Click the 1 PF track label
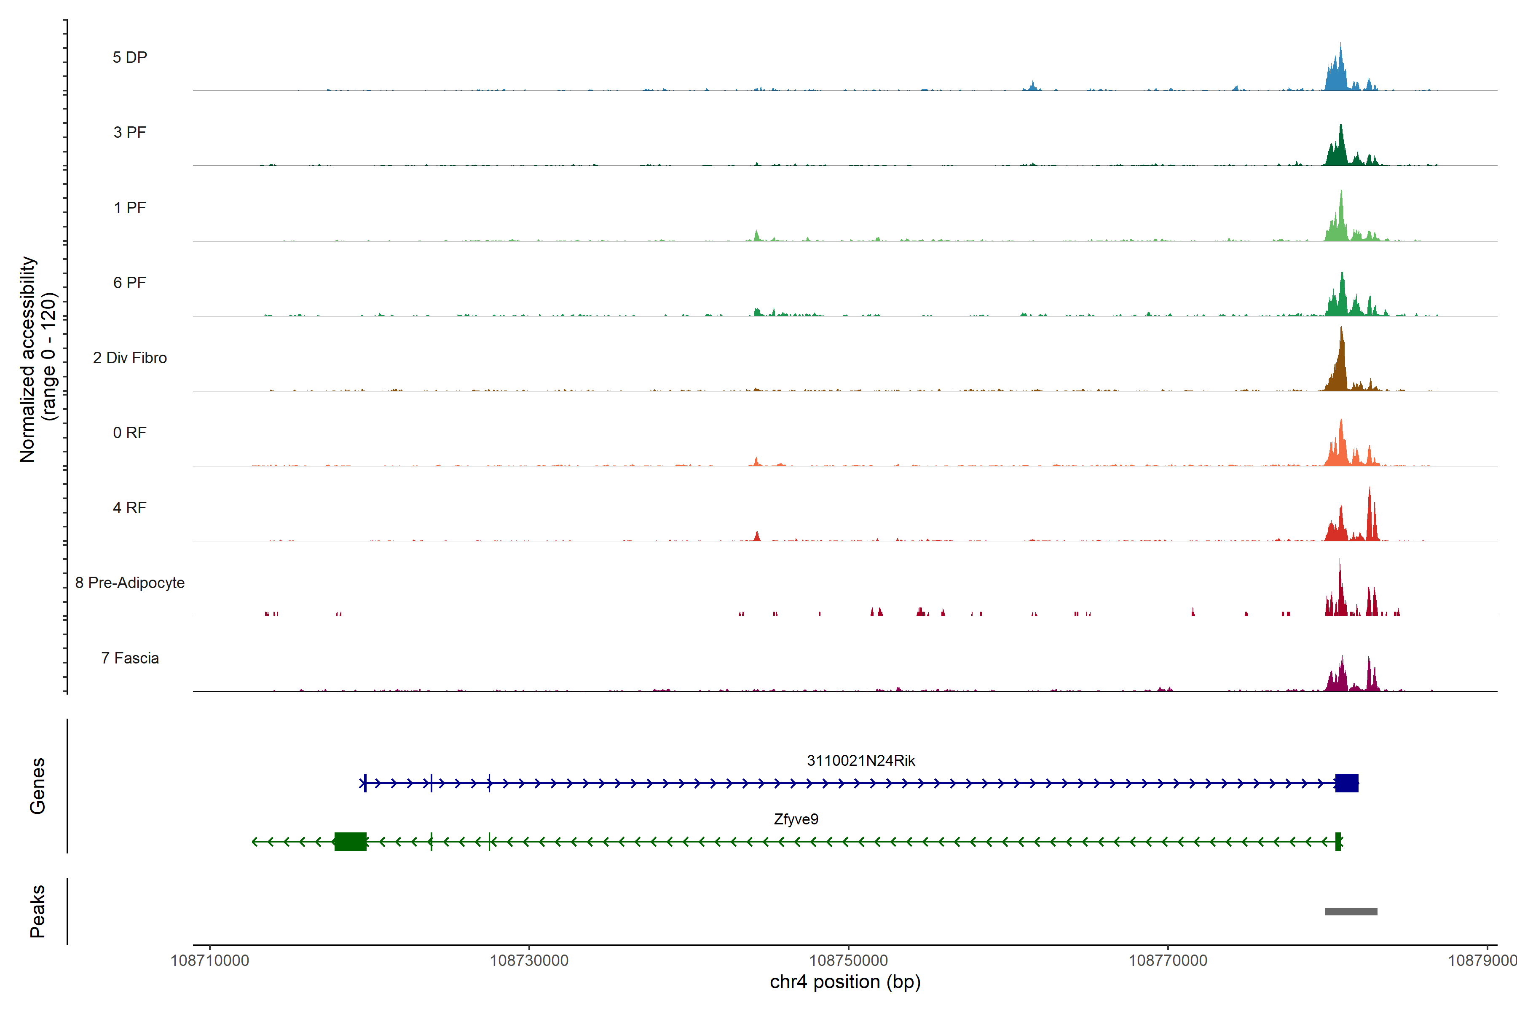 130,208
